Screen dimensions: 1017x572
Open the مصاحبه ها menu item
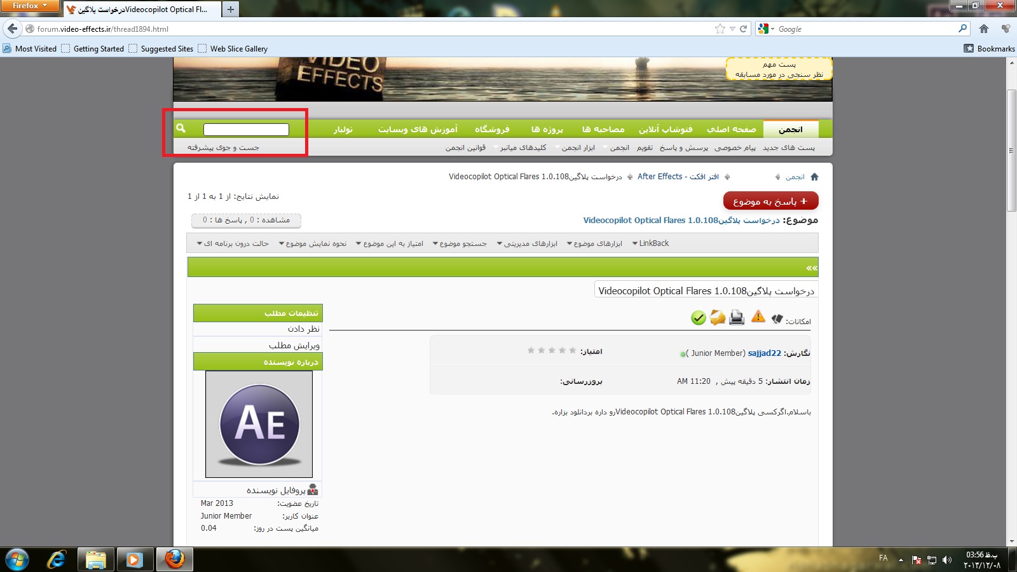(603, 129)
